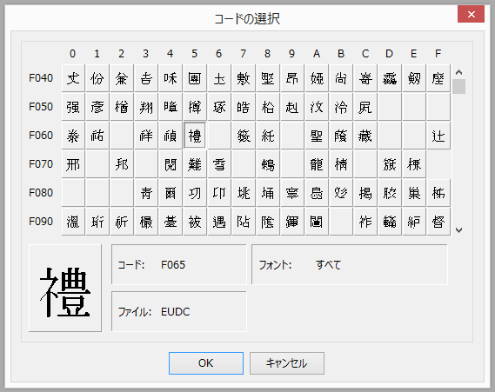Choose the character at F090
This screenshot has width=495, height=392.
click(x=73, y=222)
